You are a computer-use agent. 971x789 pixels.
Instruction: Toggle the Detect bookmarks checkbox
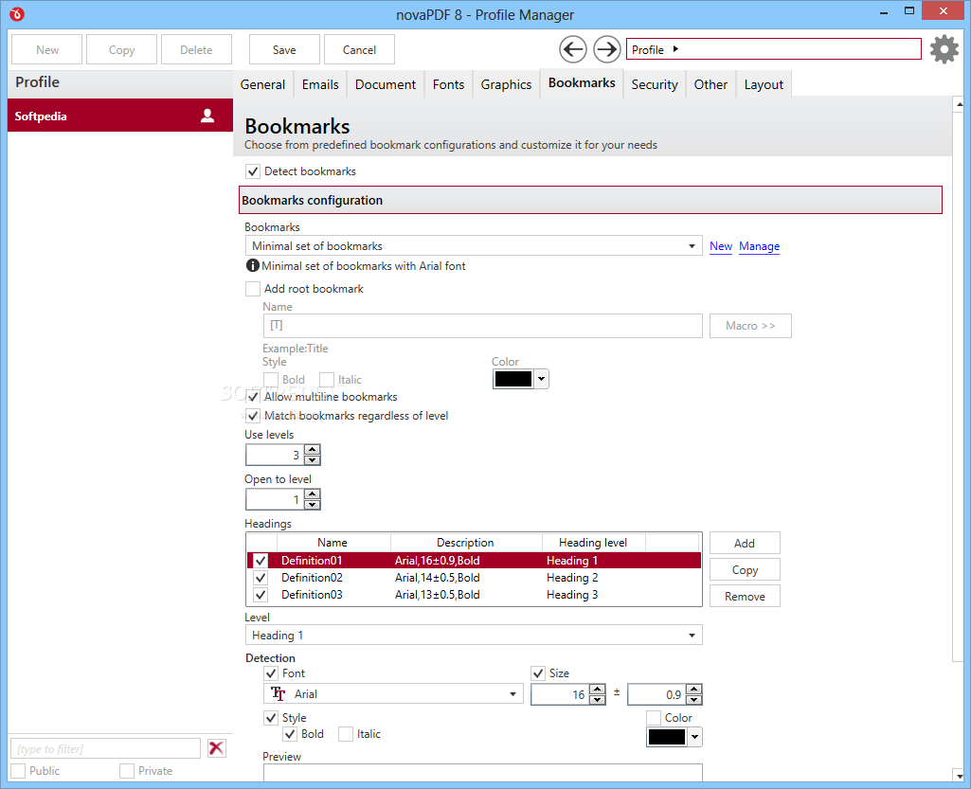(253, 171)
